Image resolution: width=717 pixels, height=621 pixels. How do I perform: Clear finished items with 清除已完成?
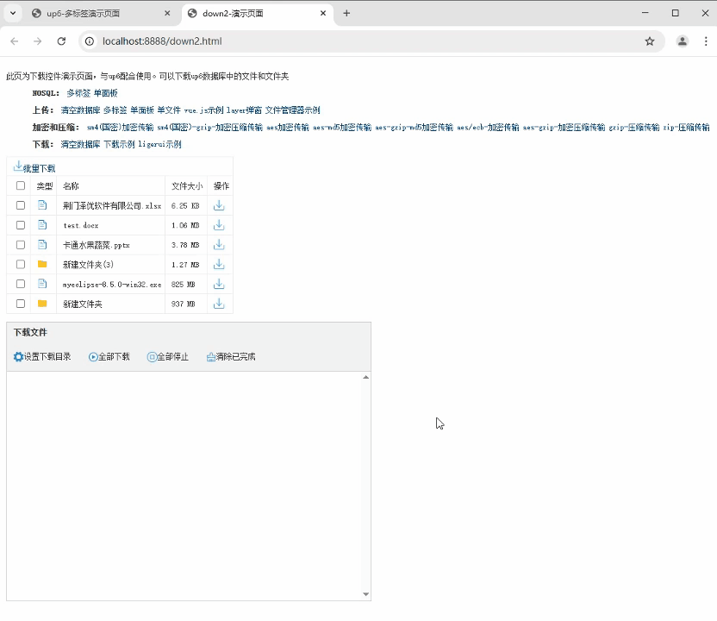(x=231, y=357)
